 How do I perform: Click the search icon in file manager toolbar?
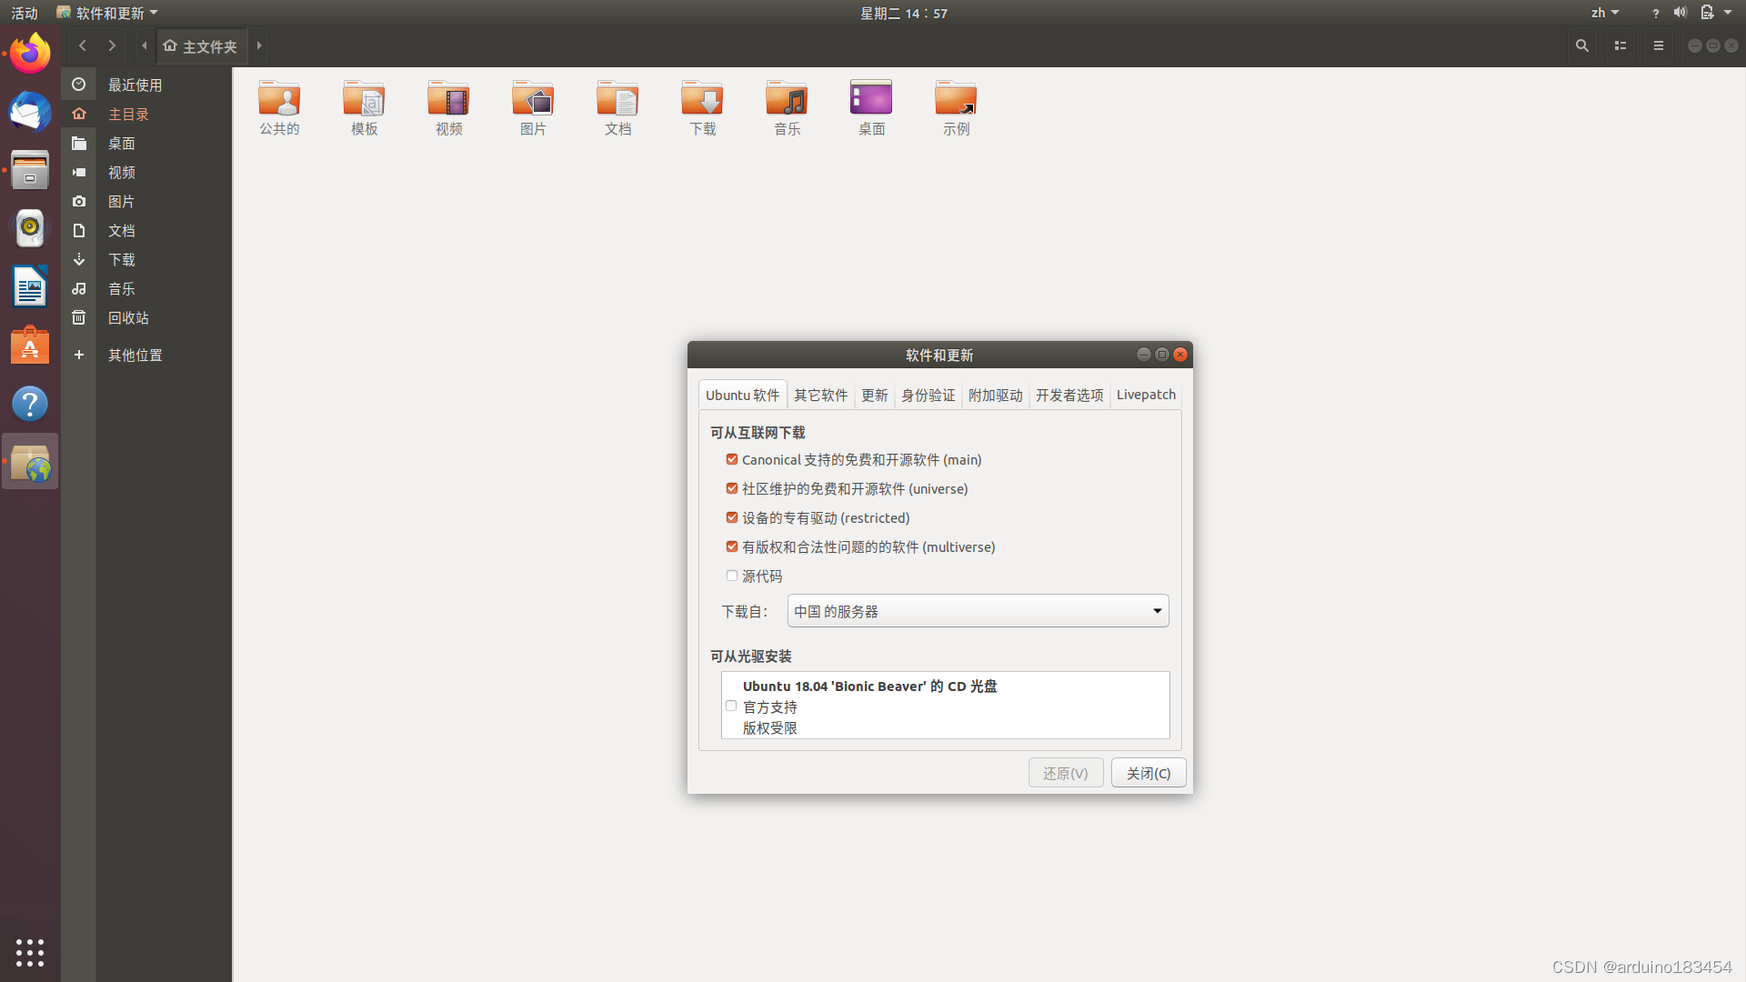pos(1582,45)
